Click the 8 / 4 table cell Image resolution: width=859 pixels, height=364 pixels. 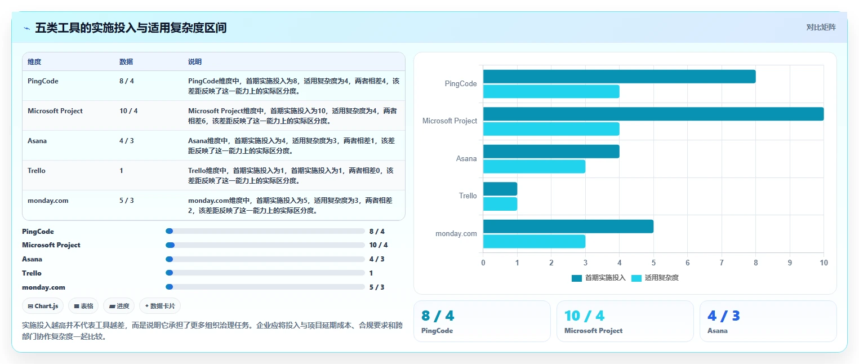pyautogui.click(x=127, y=81)
